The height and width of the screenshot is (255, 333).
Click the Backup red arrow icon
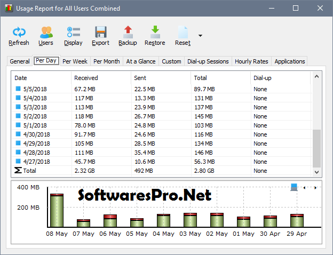pos(128,32)
